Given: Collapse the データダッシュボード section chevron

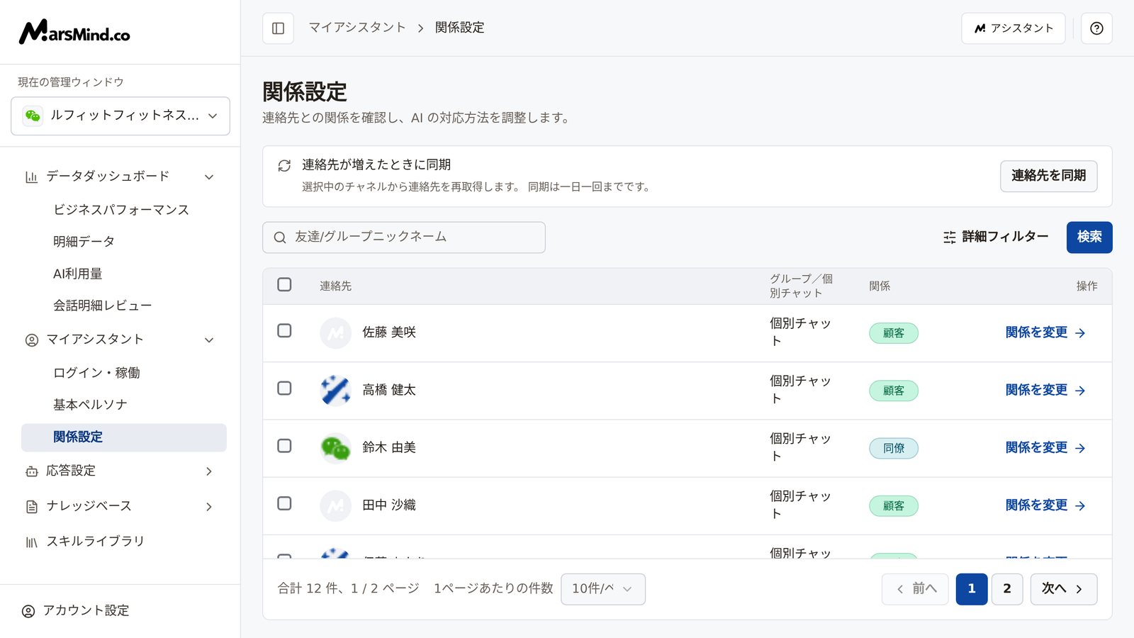Looking at the screenshot, I should 209,177.
